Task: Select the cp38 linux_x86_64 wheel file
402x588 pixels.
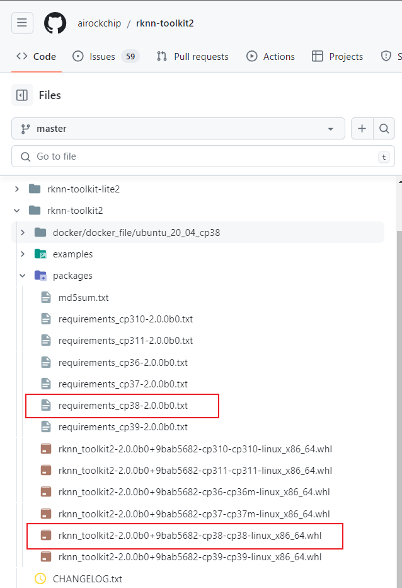Action: point(190,536)
